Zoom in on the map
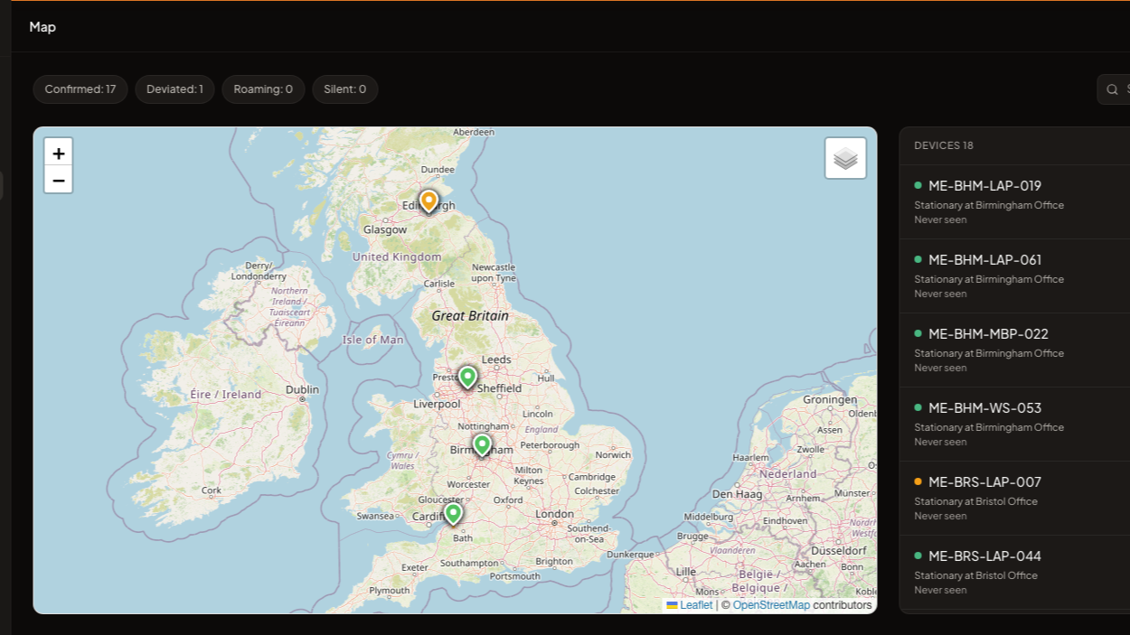This screenshot has height=635, width=1130. 59,153
